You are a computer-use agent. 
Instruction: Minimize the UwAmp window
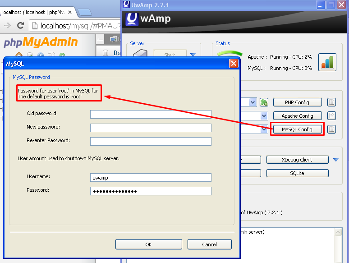coord(320,5)
